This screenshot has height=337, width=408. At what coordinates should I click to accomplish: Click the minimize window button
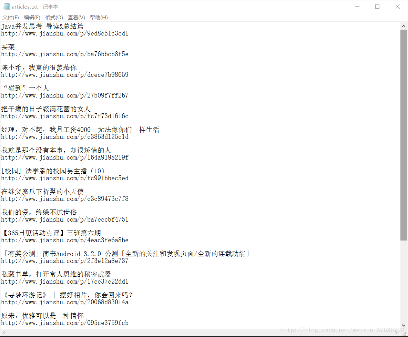(357, 6)
